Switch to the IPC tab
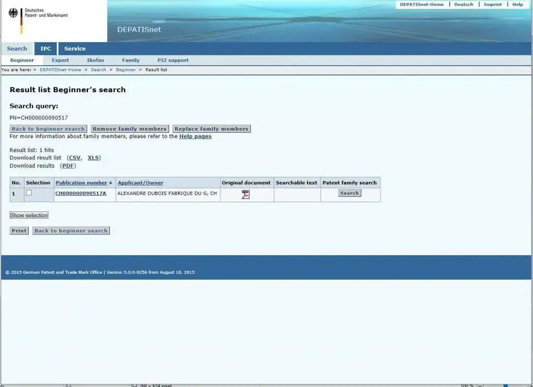 (46, 48)
